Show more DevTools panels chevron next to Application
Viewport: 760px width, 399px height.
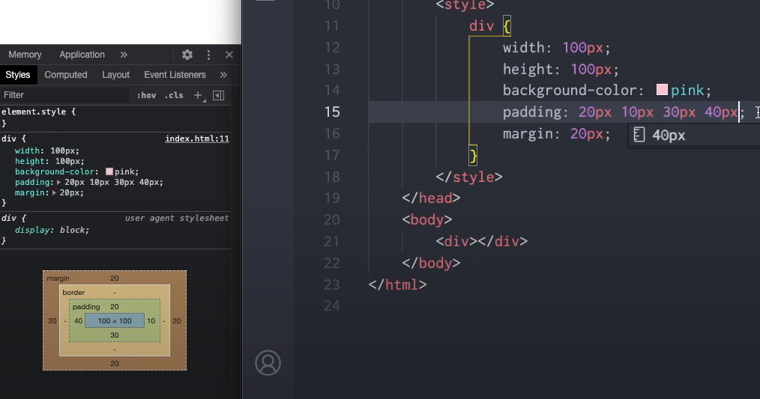pyautogui.click(x=124, y=55)
